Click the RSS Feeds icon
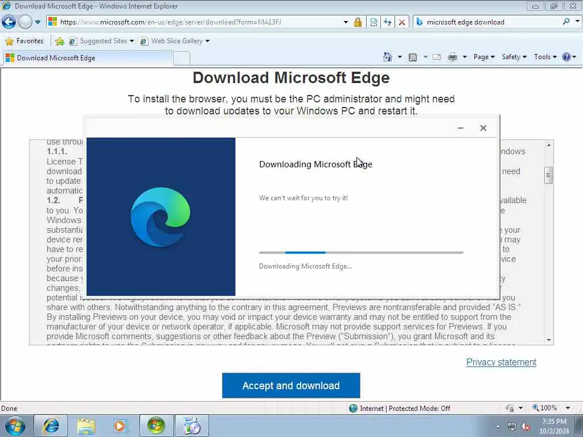 coord(412,57)
